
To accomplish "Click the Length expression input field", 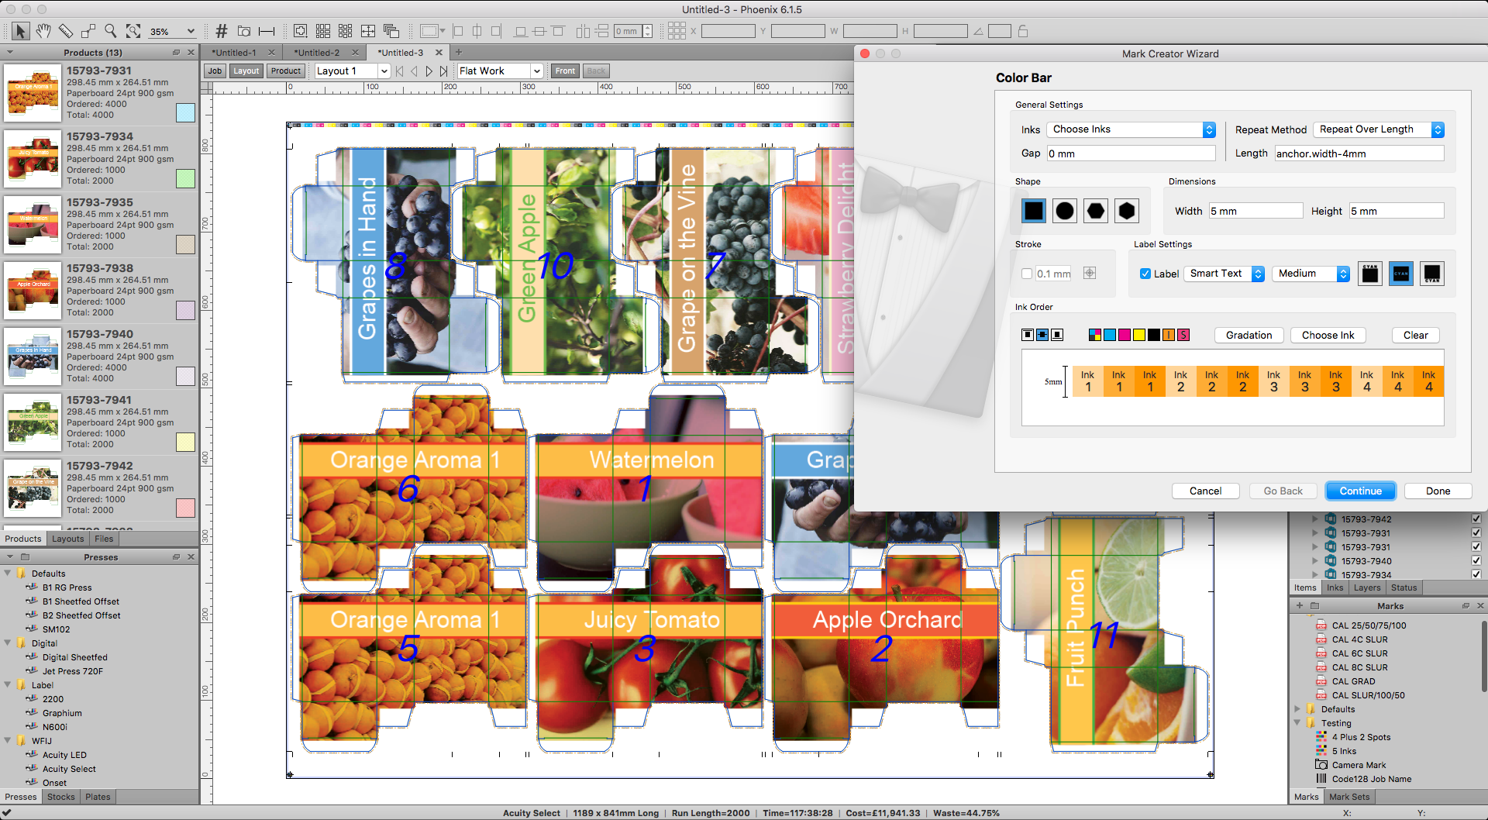I will [1359, 153].
